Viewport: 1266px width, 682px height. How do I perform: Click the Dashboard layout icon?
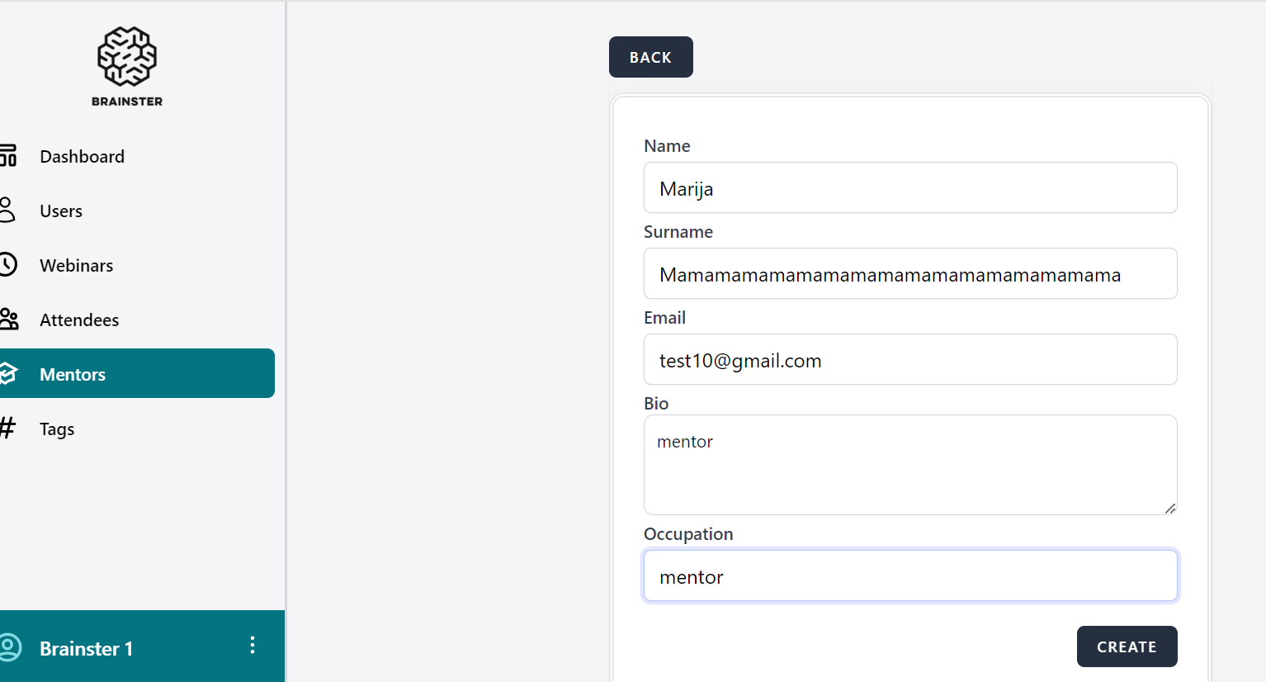pos(8,156)
